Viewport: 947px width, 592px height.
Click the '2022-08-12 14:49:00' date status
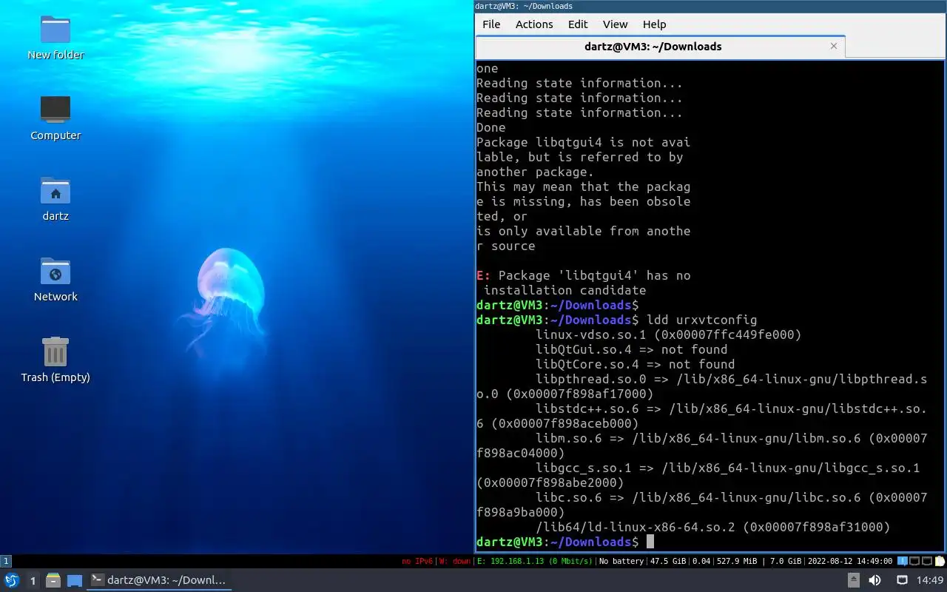pyautogui.click(x=850, y=561)
